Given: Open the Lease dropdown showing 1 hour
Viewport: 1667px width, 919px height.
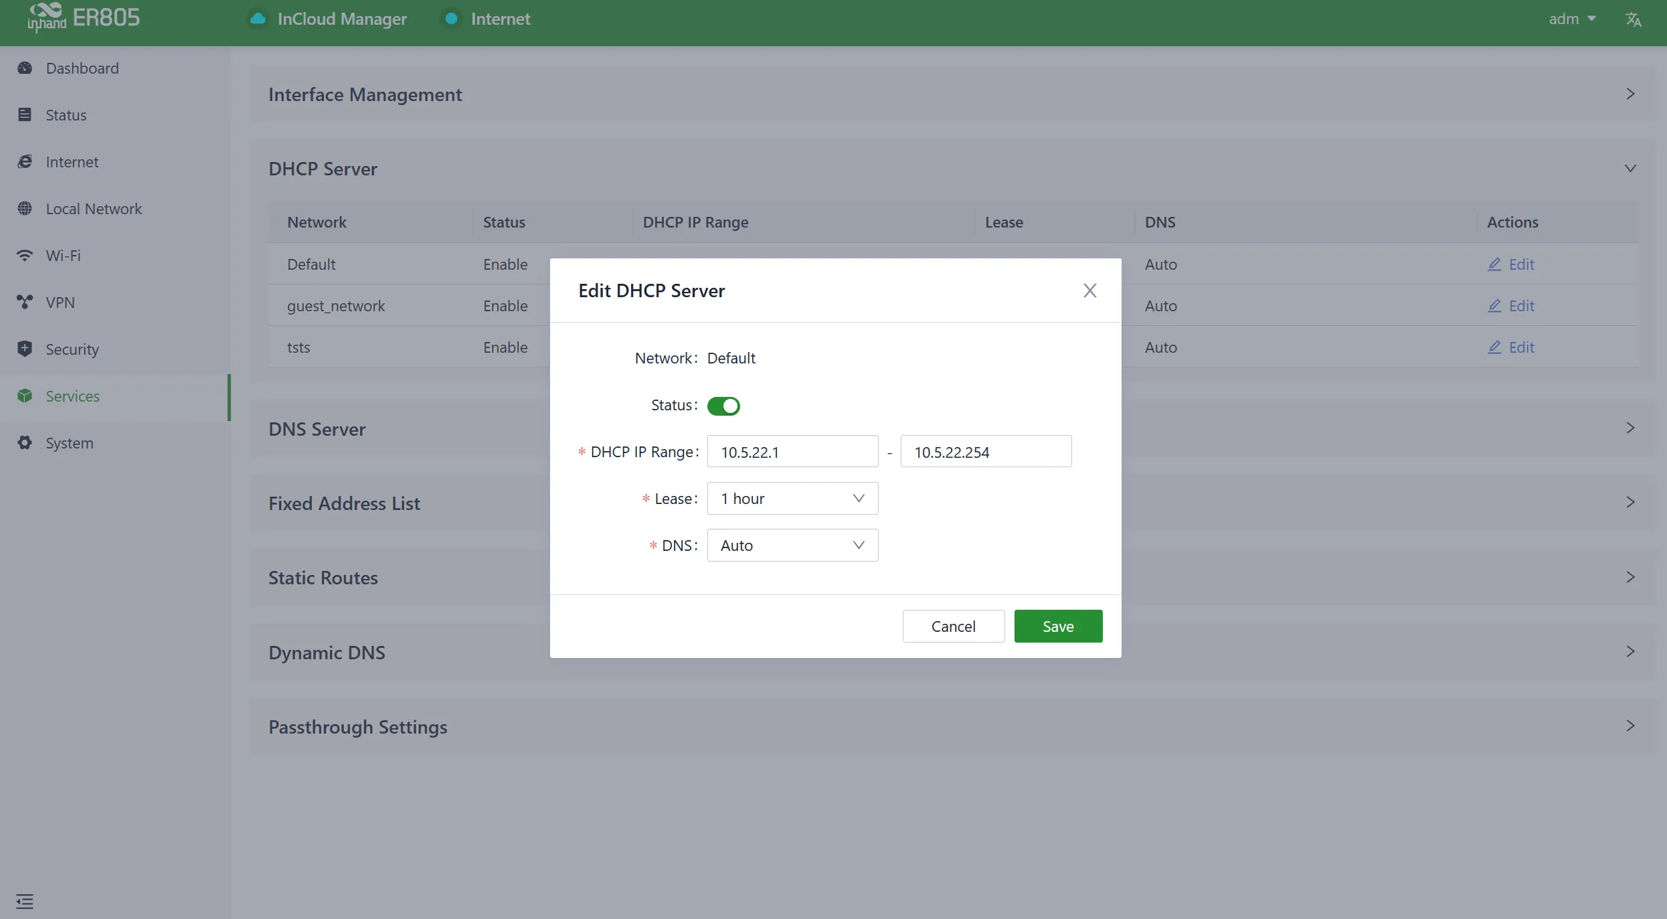Looking at the screenshot, I should [x=792, y=499].
